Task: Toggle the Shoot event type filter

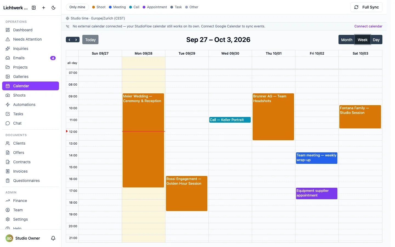Action: pos(99,7)
